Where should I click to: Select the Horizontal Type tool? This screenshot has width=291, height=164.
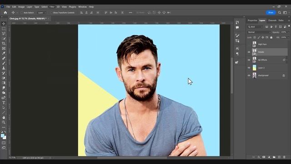[x=4, y=102]
